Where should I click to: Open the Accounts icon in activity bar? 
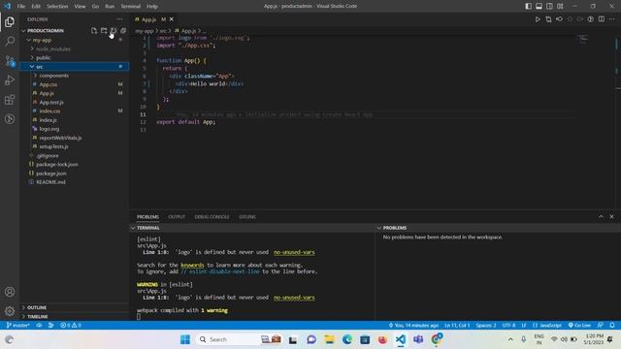pos(10,292)
